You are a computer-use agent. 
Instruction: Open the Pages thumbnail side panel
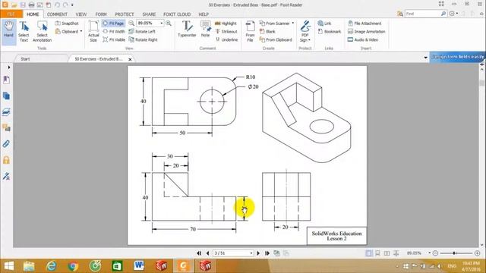coord(6,96)
